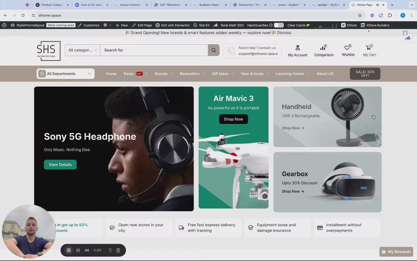Open My Account icon

[298, 48]
